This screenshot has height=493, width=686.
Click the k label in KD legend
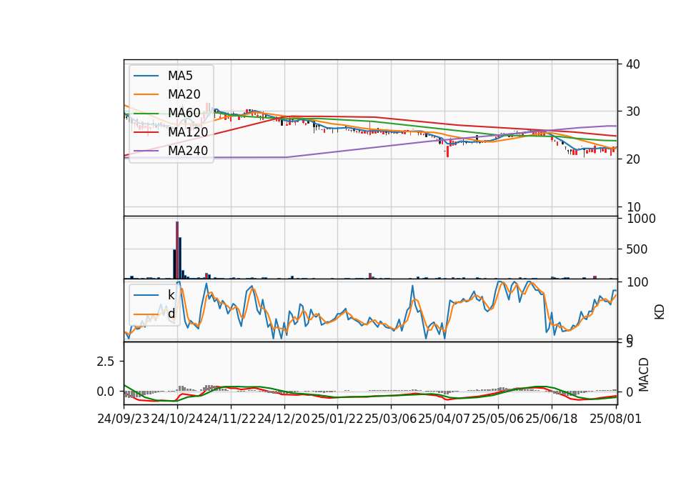(x=171, y=295)
